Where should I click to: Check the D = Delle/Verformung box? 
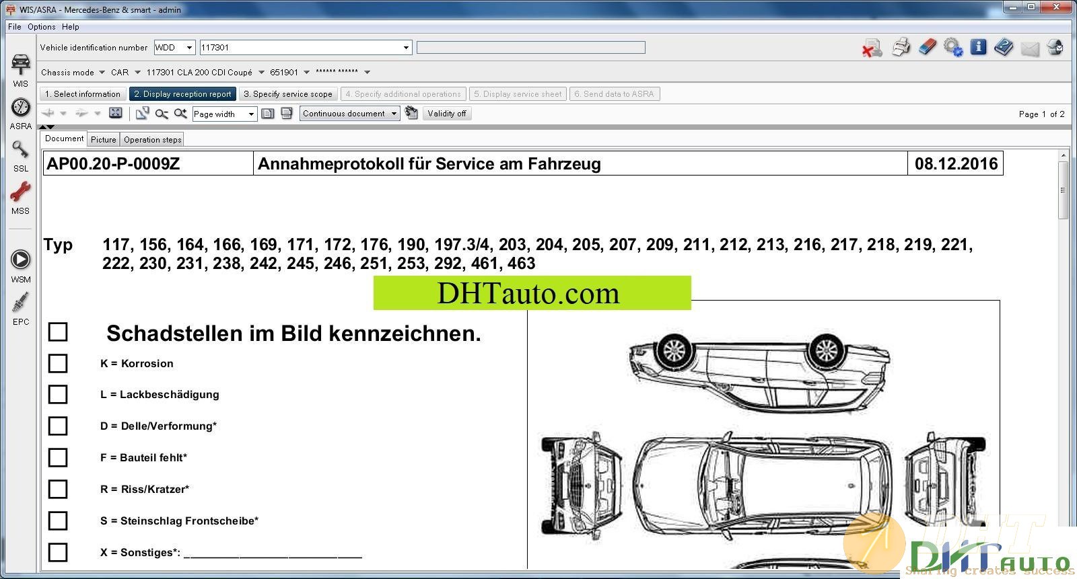[58, 426]
